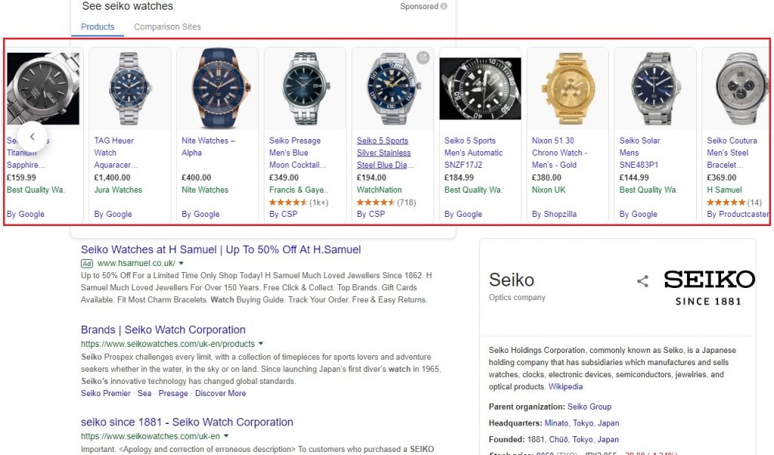Click star rating (718) on Seiko 5 Sports
The height and width of the screenshot is (455, 774).
click(386, 203)
